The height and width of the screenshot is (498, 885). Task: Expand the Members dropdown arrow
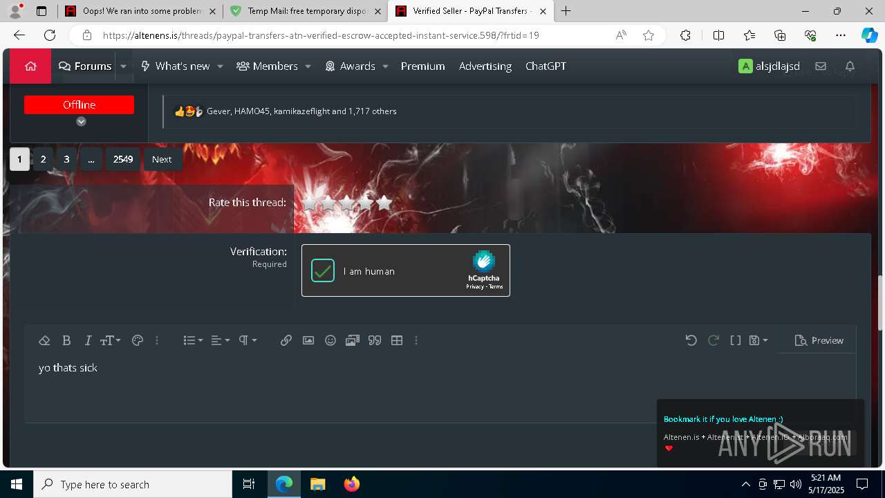point(308,66)
